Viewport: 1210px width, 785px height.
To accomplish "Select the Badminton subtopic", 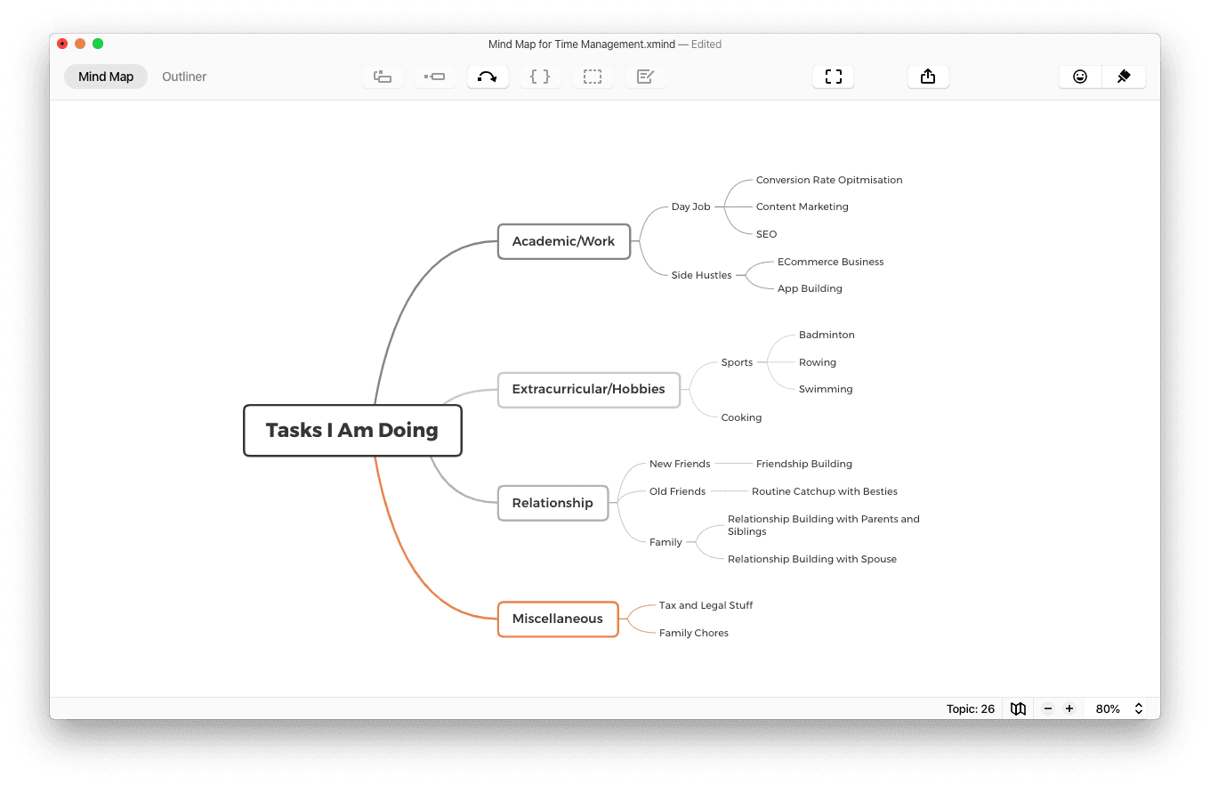I will 827,335.
